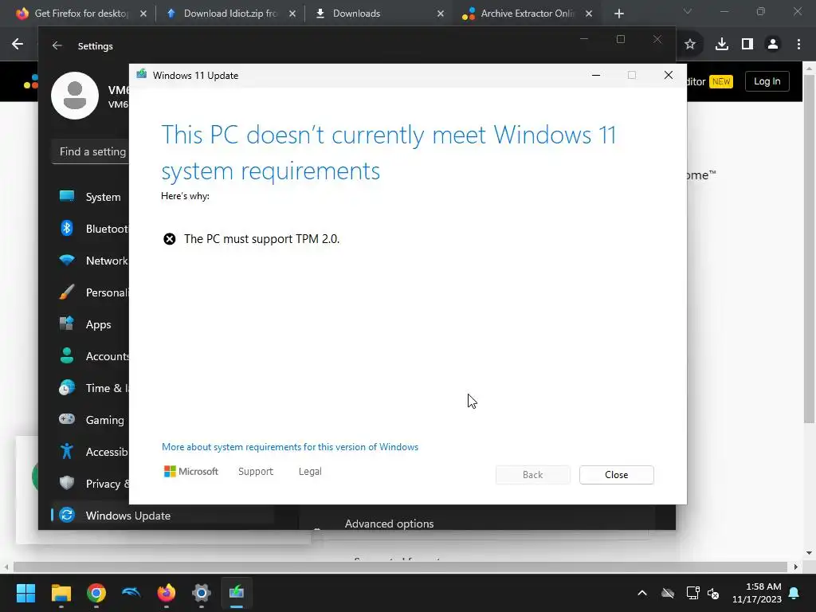Click the Microsoft logo in the dialog footer
The height and width of the screenshot is (612, 816).
tap(191, 472)
